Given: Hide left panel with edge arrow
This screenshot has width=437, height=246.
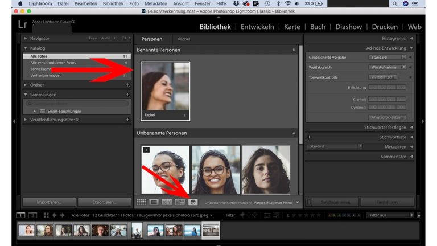Looking at the screenshot, I should (14, 121).
